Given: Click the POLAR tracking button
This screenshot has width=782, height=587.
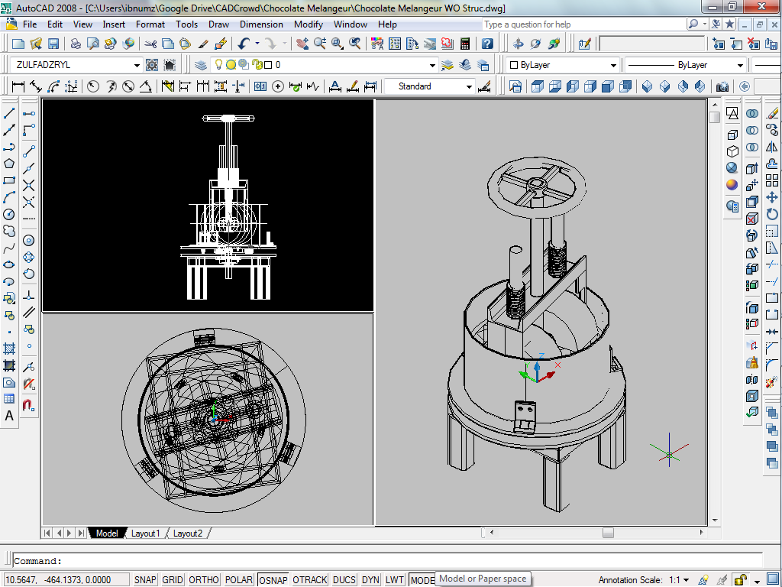Looking at the screenshot, I should point(239,580).
